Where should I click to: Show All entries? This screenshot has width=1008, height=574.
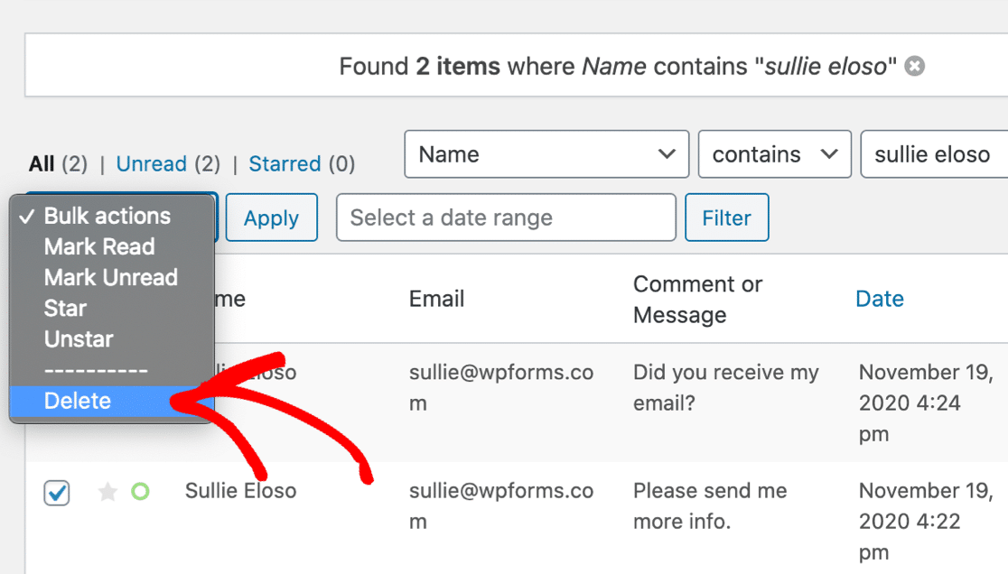tap(42, 163)
